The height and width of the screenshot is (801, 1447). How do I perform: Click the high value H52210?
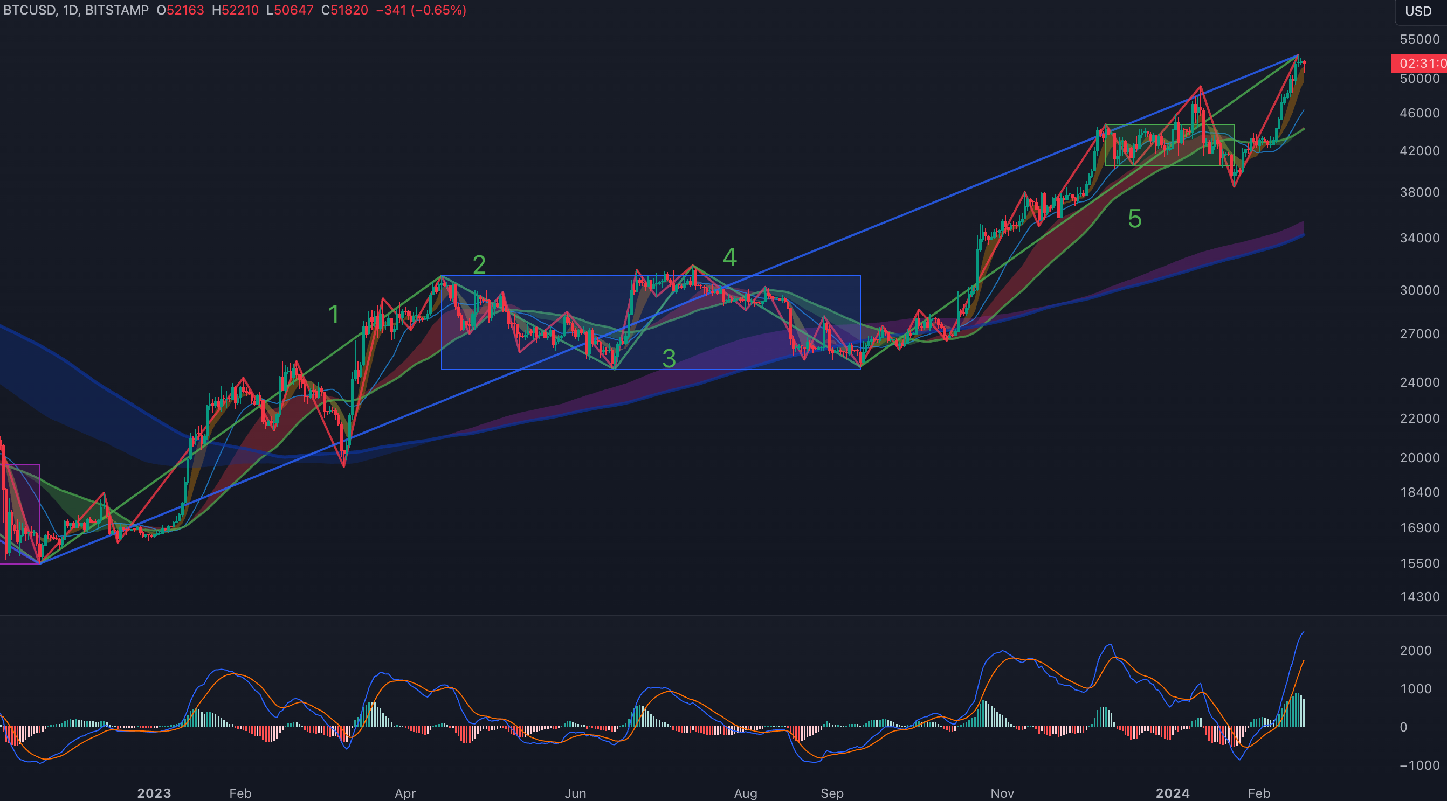pyautogui.click(x=235, y=10)
